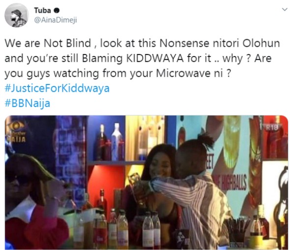Click the HIGHBALLS sign in the photo
This screenshot has width=290, height=250.
coord(233,182)
